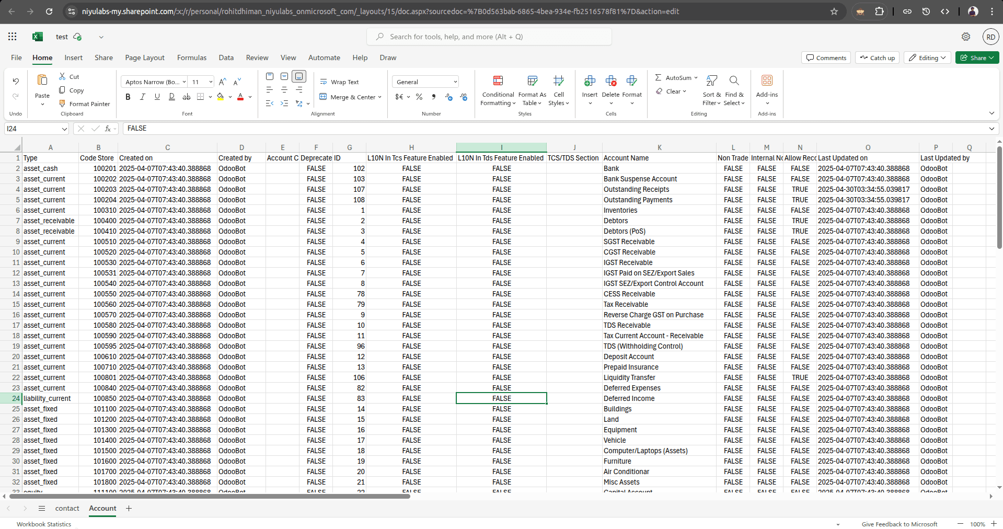
Task: Add a new sheet with plus button
Action: [x=129, y=509]
